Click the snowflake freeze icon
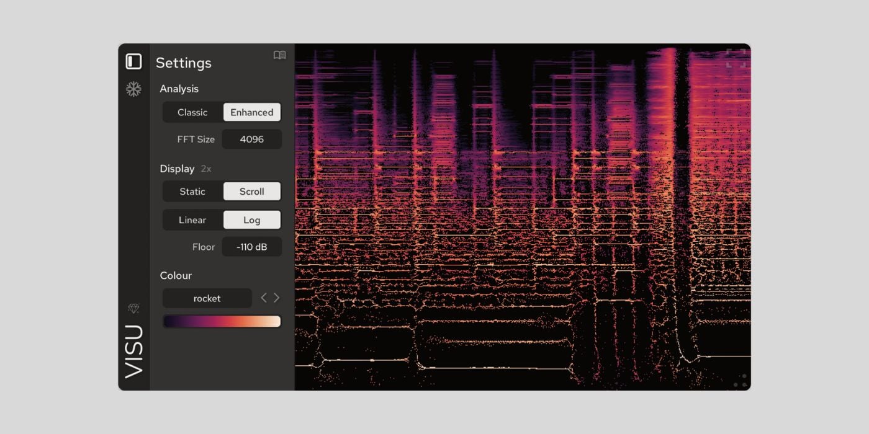The width and height of the screenshot is (869, 434). pyautogui.click(x=133, y=89)
